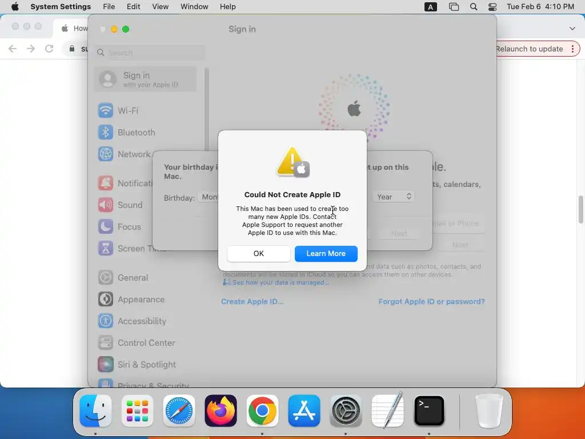Open the Window menu

(x=194, y=7)
